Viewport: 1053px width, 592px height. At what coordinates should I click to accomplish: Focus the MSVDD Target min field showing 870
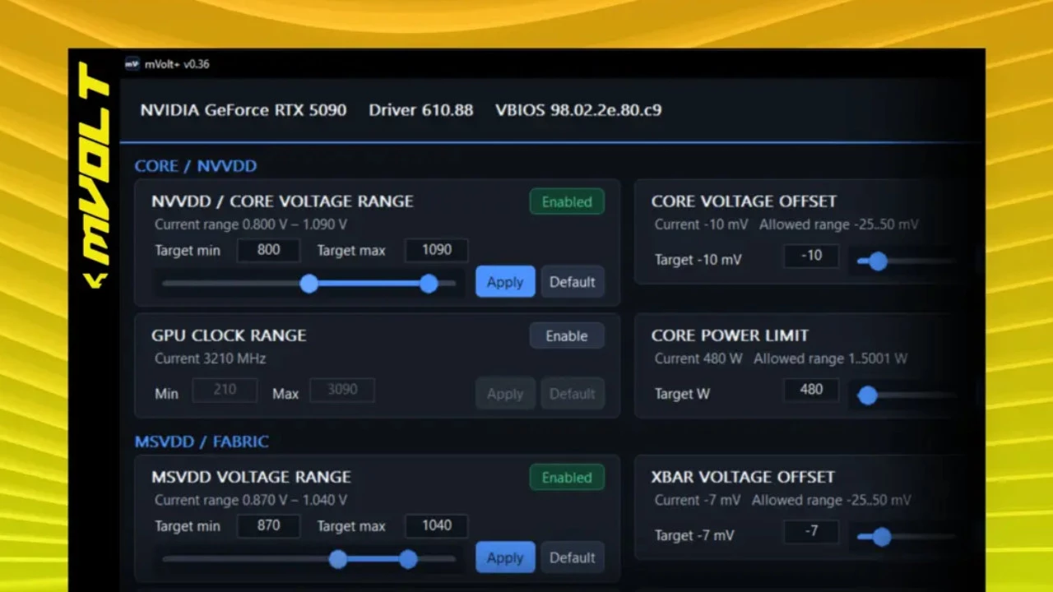pyautogui.click(x=269, y=525)
